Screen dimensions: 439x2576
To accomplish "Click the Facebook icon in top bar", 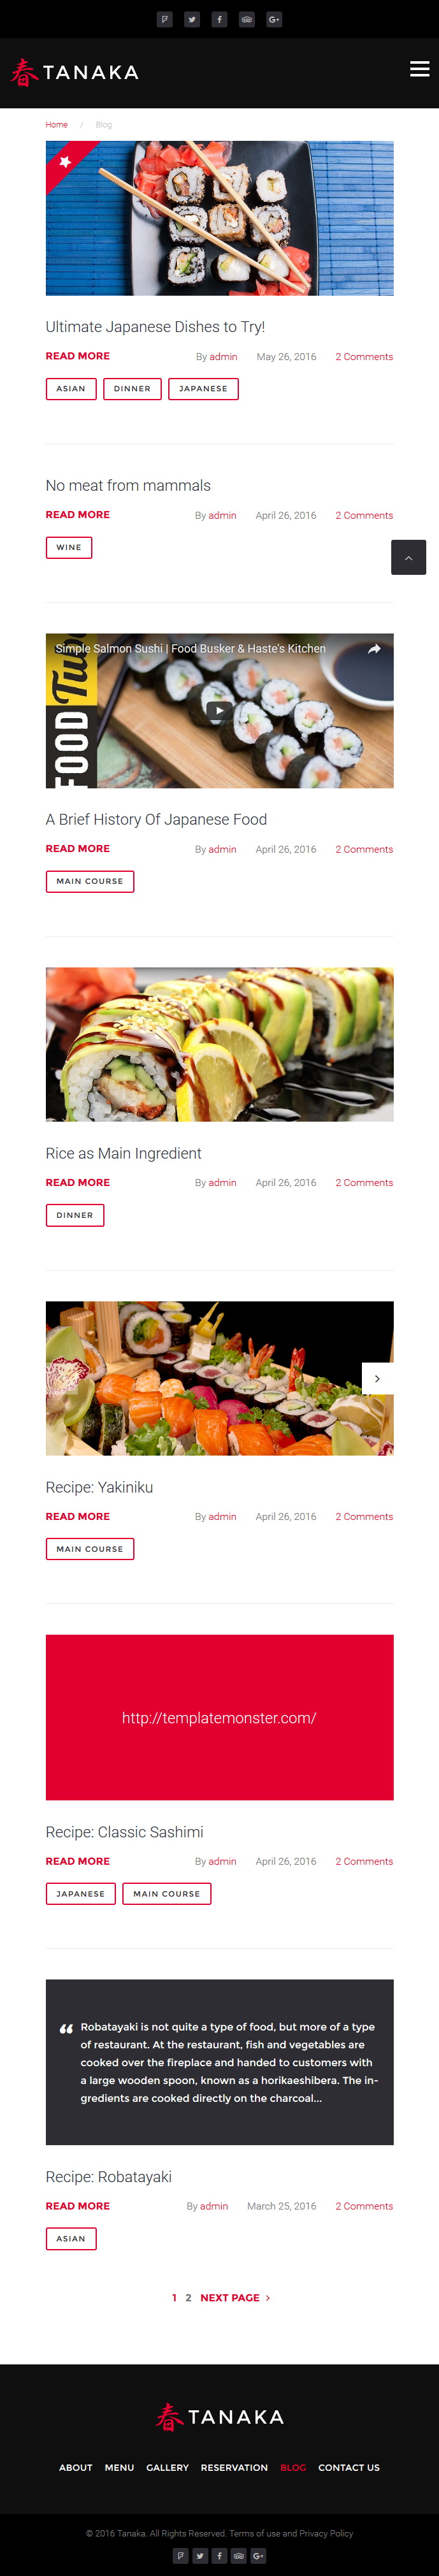I will [x=219, y=19].
